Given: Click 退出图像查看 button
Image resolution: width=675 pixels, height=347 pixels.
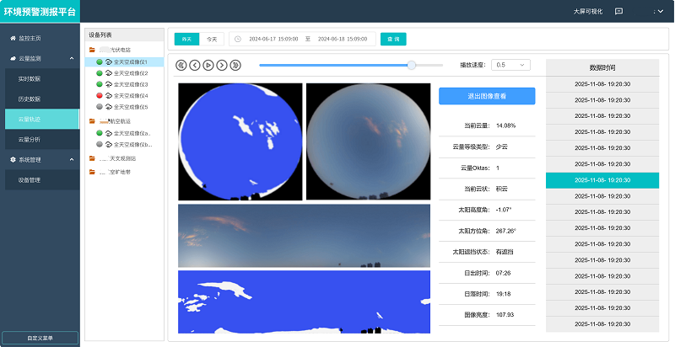Looking at the screenshot, I should pos(487,97).
